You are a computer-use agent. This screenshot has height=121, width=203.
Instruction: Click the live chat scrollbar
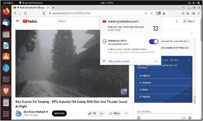point(195,100)
